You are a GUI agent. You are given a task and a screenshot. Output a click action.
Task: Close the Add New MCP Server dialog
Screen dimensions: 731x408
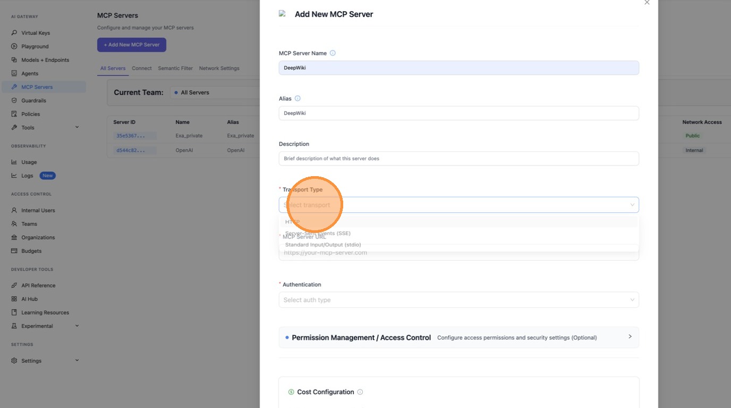coord(647,3)
